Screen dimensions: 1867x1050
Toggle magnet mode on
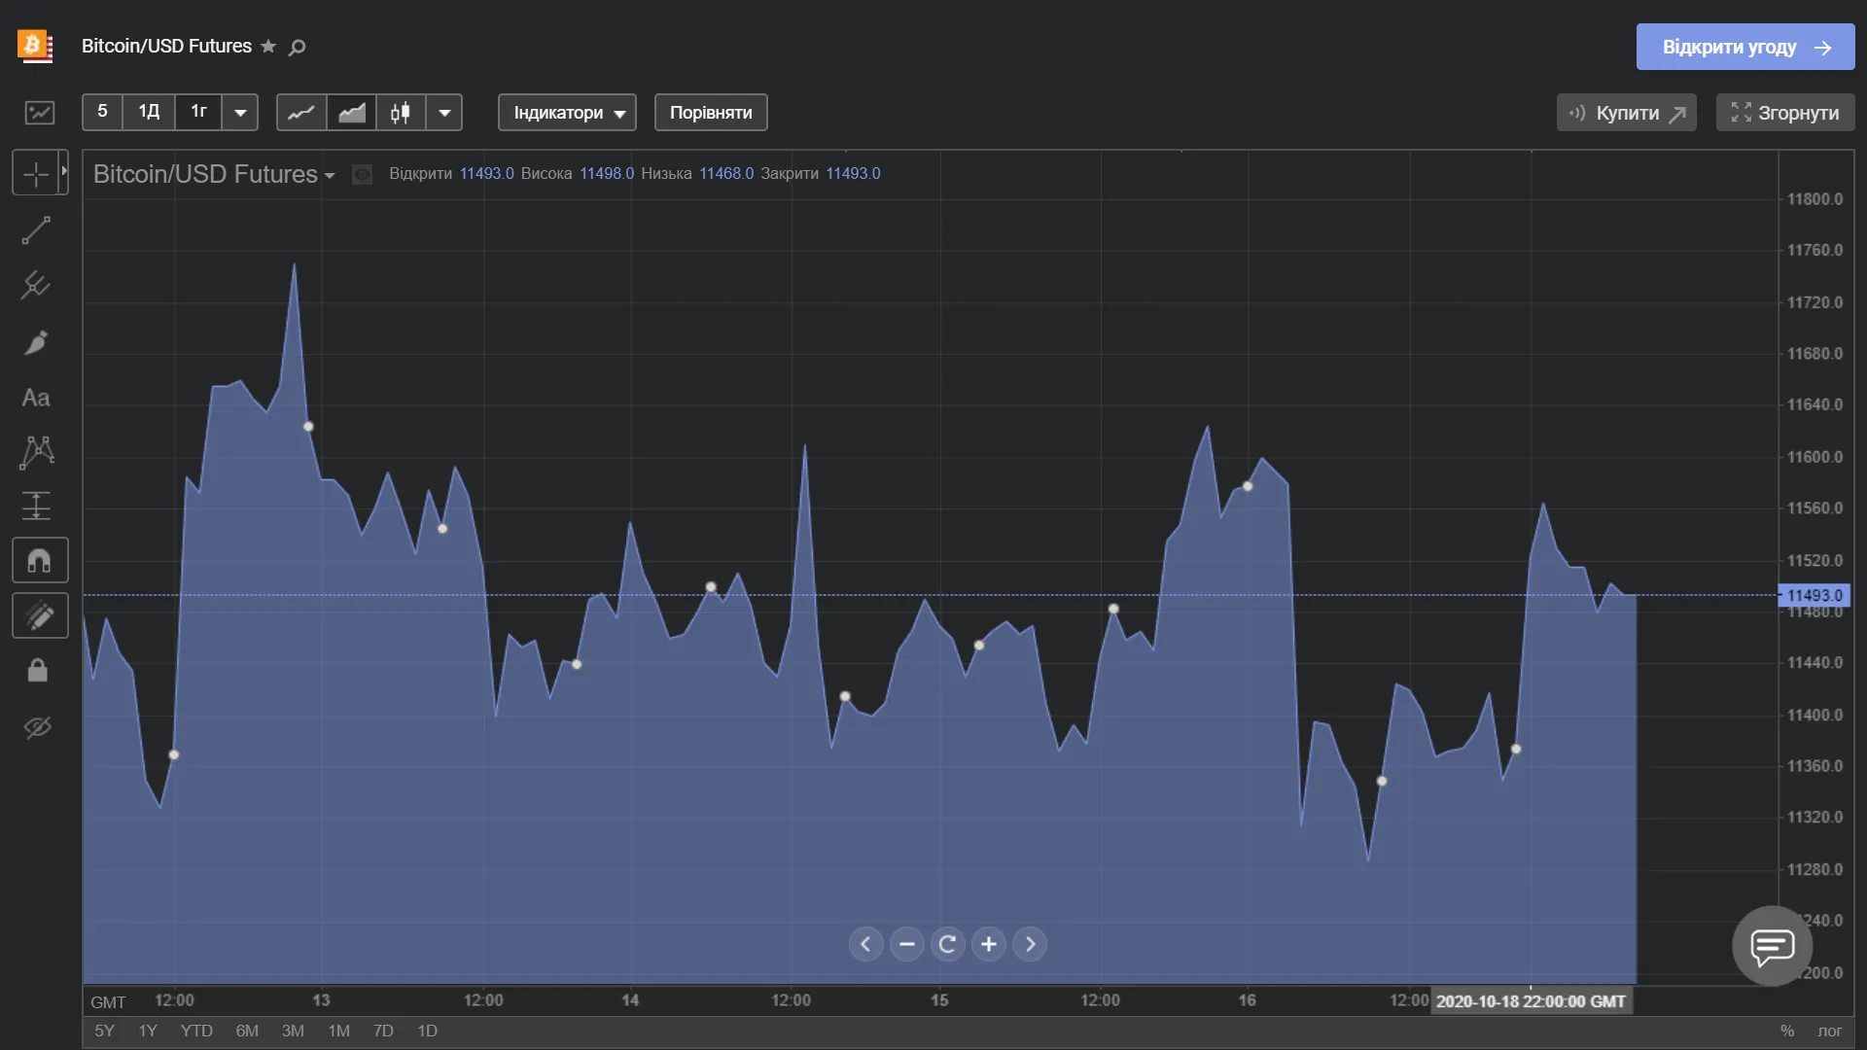(x=39, y=561)
